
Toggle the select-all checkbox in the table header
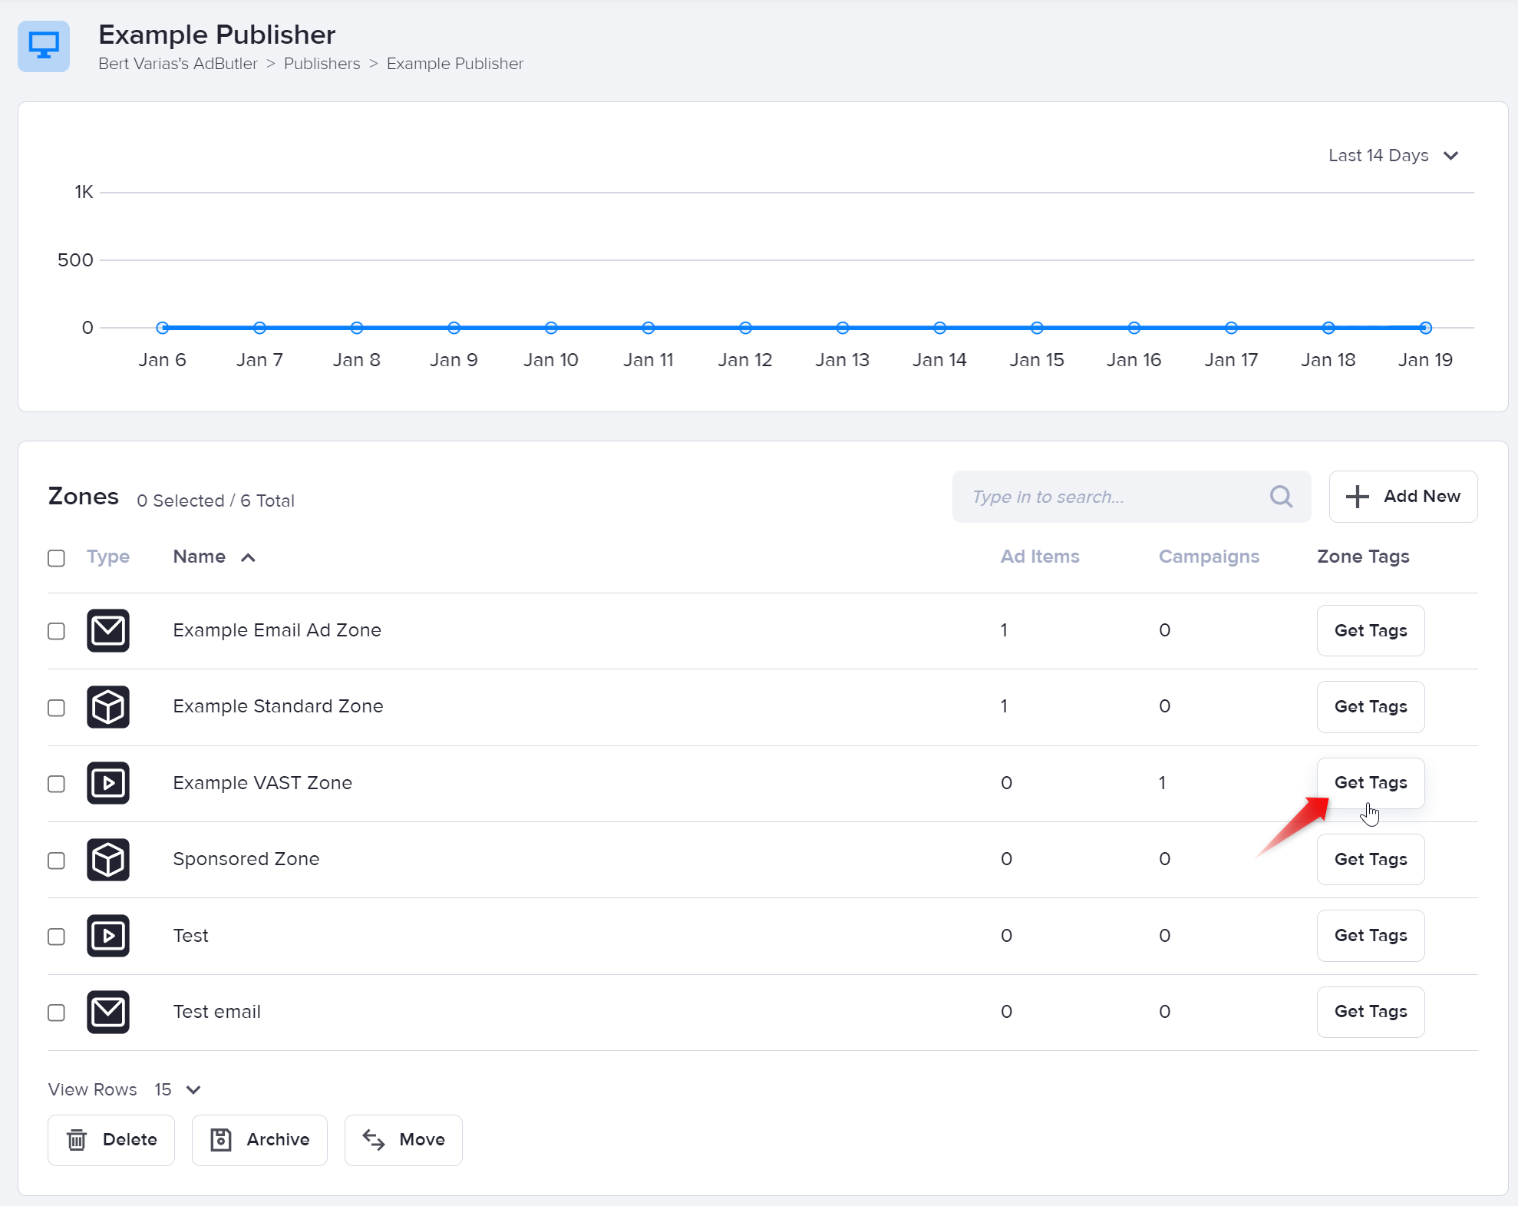click(x=56, y=558)
